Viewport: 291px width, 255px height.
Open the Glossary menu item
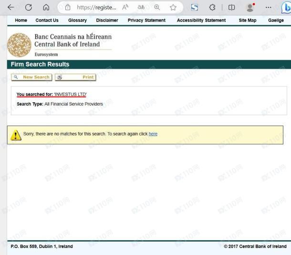coord(77,20)
